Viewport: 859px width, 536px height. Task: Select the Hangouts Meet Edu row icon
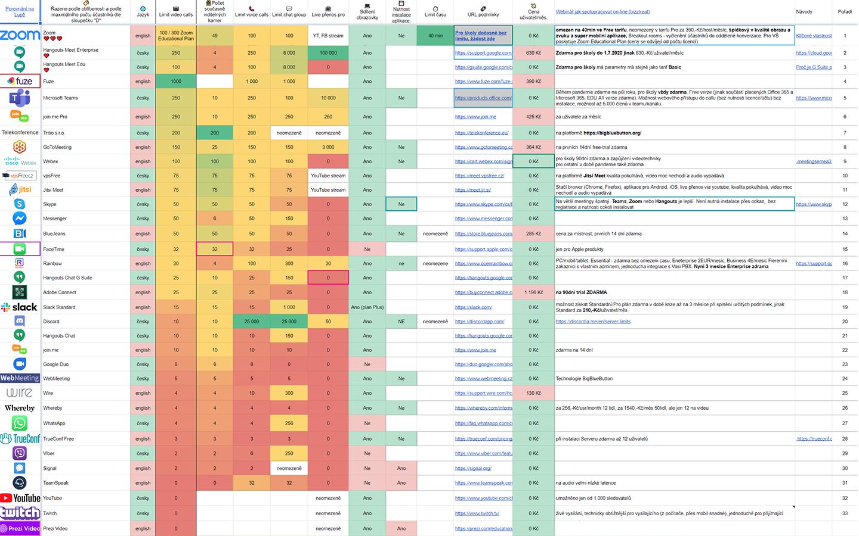20,67
